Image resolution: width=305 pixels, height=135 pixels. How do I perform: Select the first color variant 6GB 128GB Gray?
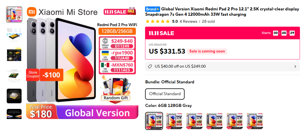[x=154, y=121]
